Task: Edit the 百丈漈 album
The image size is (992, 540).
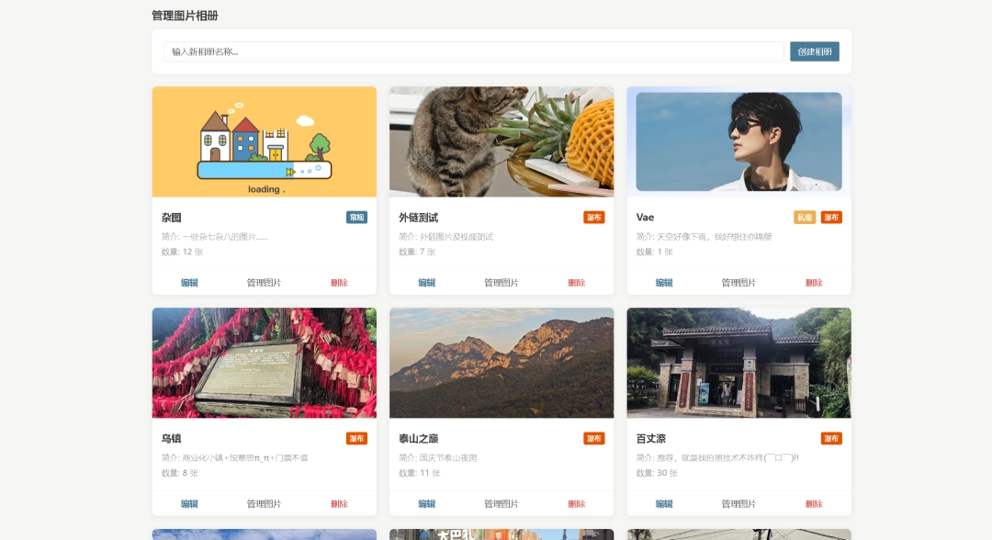Action: coord(664,504)
